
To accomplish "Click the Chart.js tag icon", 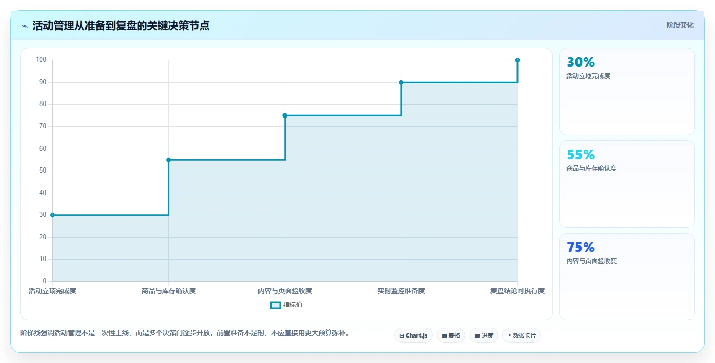I will click(402, 336).
